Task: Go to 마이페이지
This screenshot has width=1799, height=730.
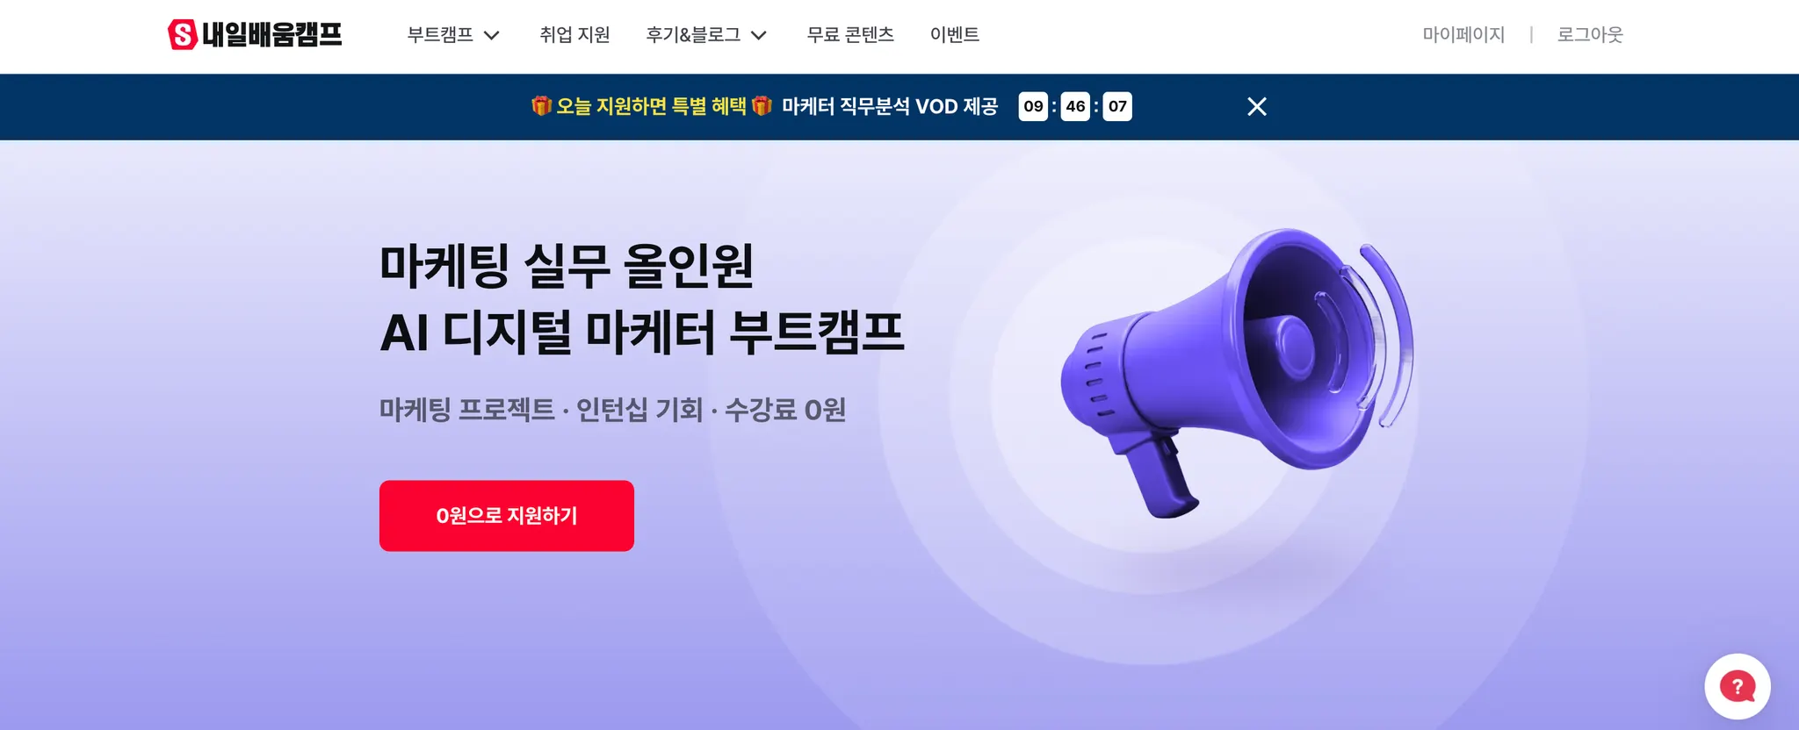Action: click(1463, 35)
